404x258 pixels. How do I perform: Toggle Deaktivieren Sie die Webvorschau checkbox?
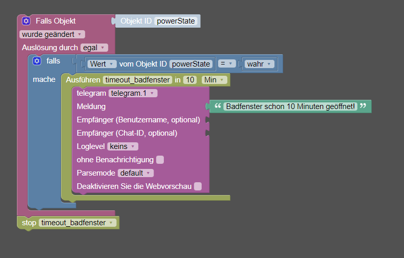198,186
